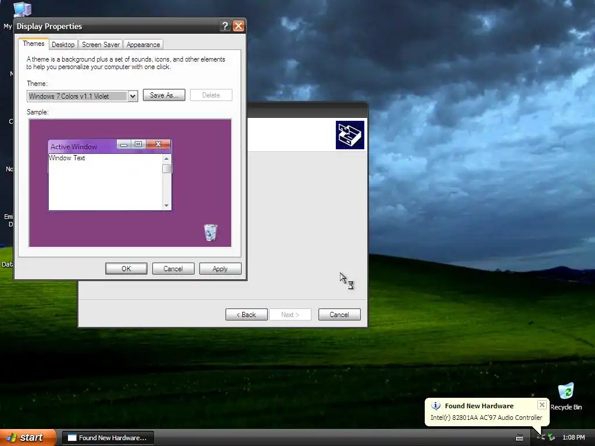Click OK in Display Properties
Viewport: 595px width, 446px height.
[126, 268]
